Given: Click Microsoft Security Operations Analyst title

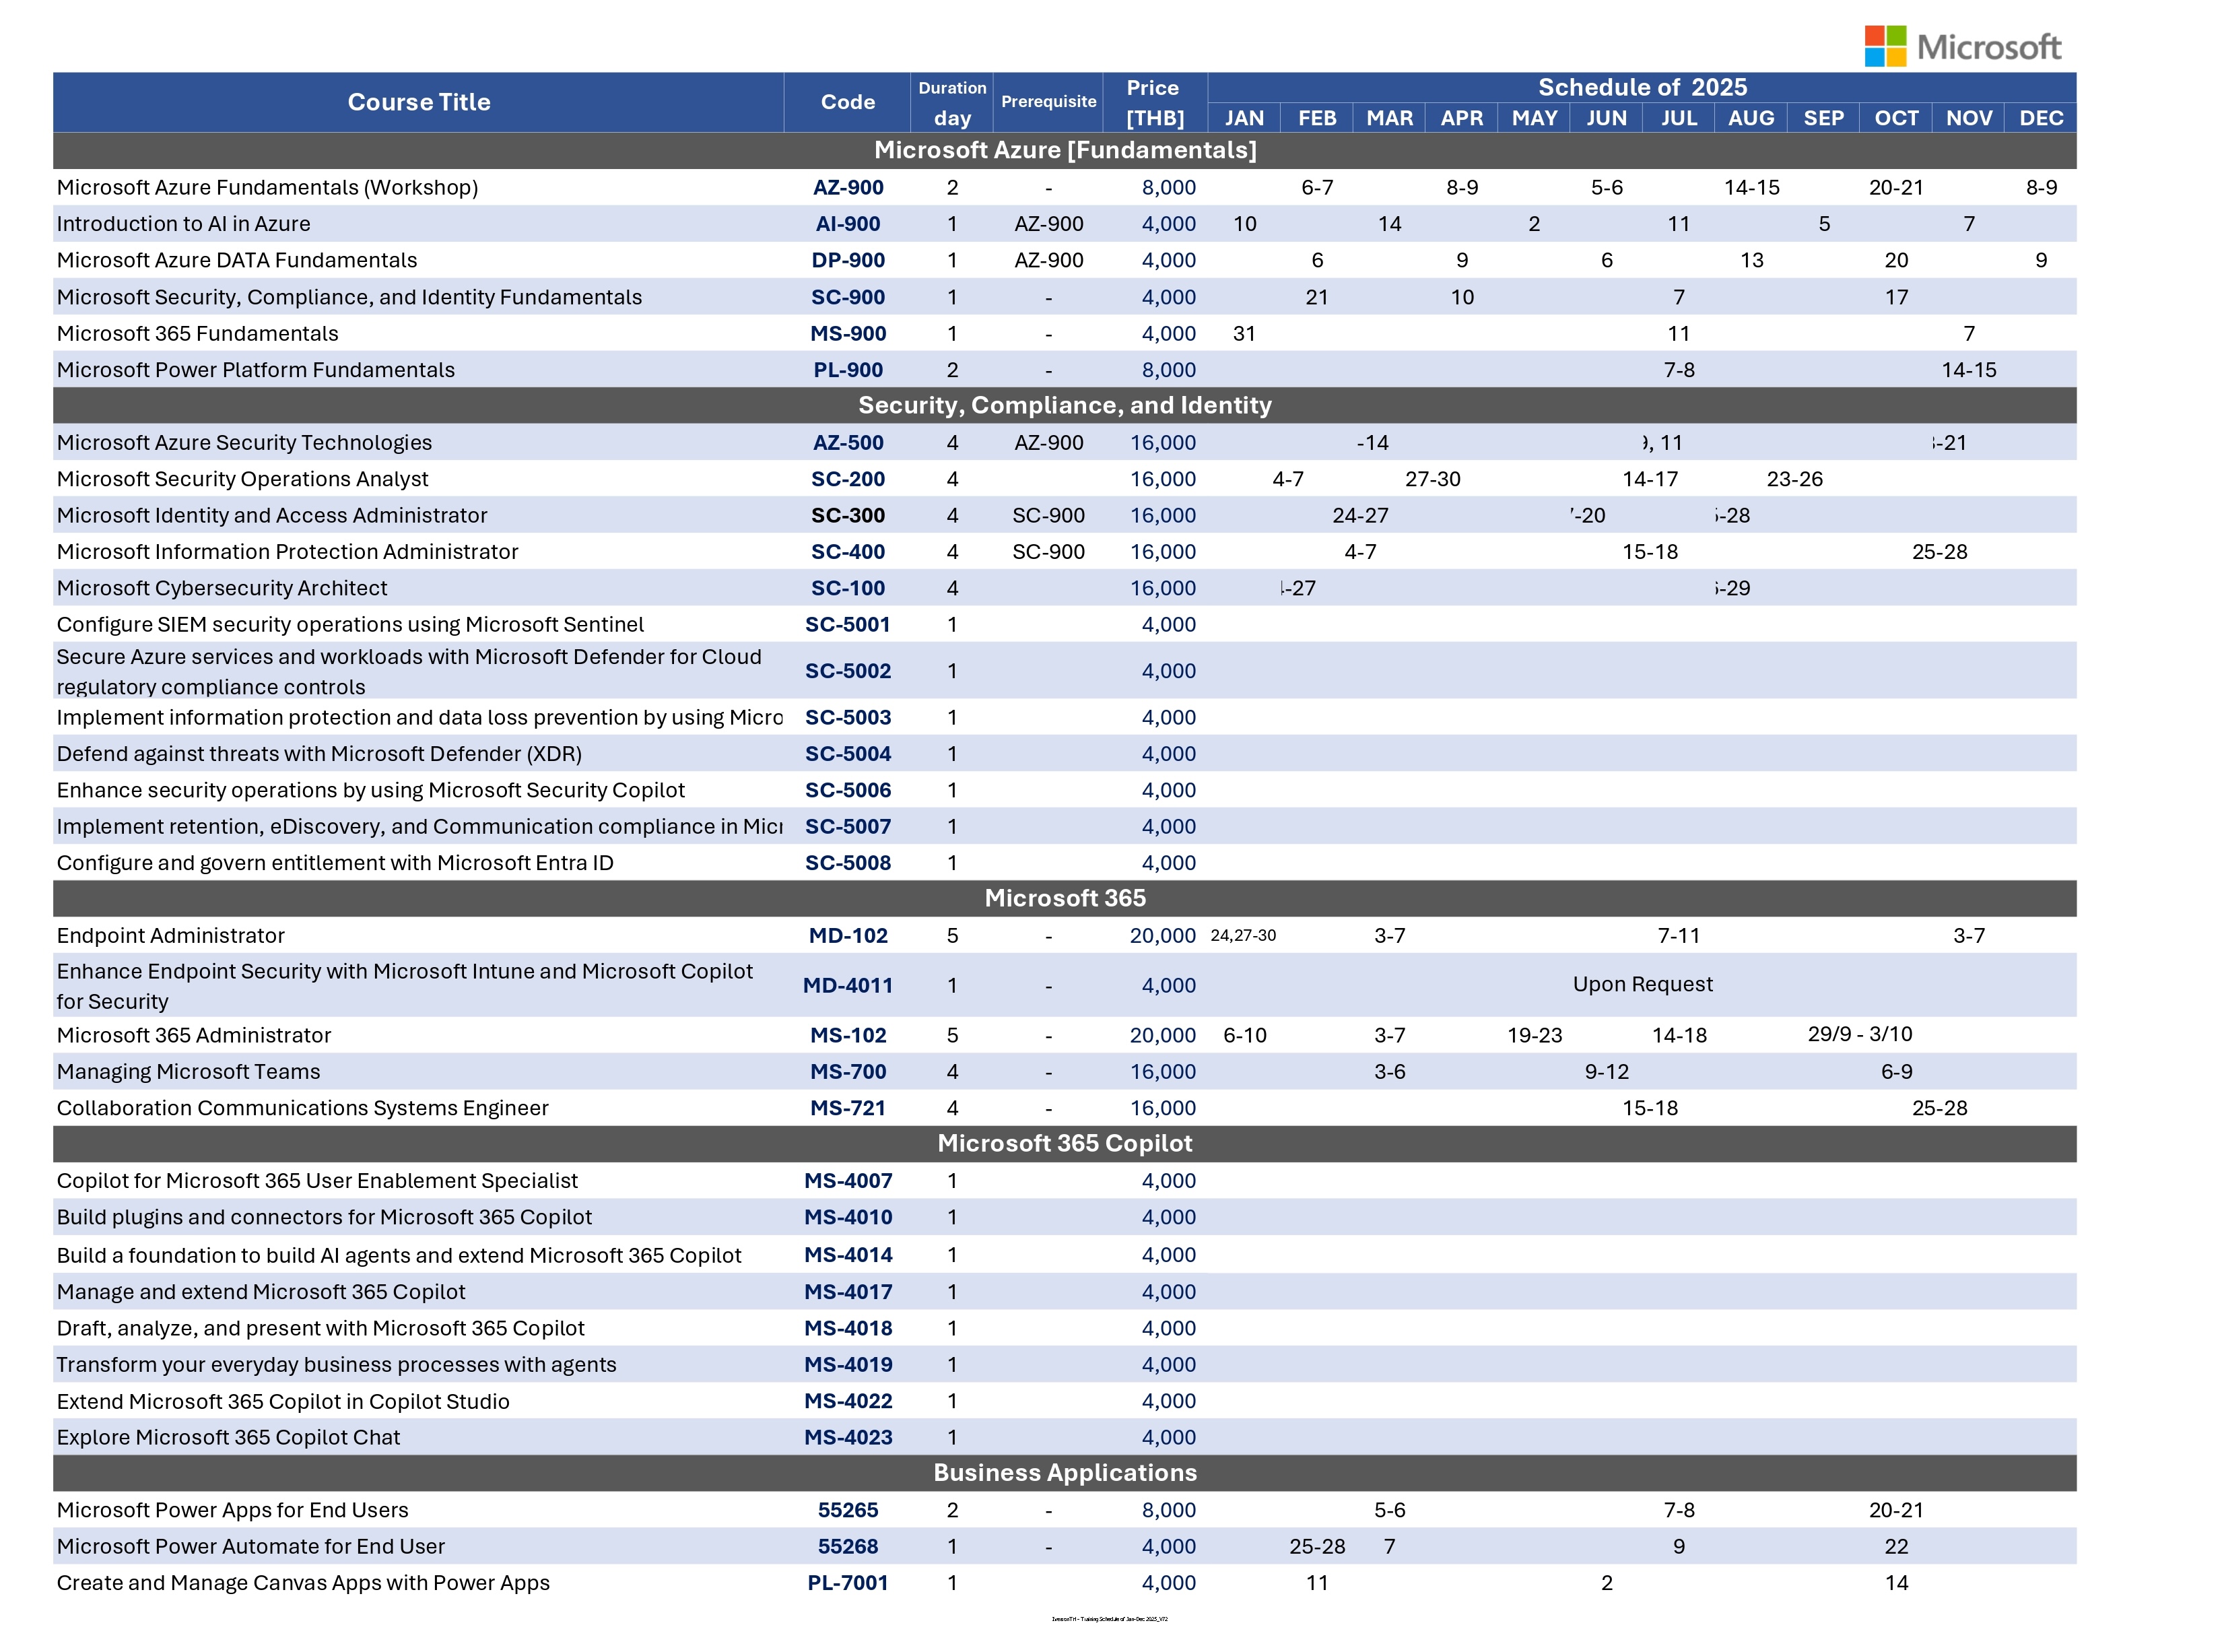Looking at the screenshot, I should pyautogui.click(x=242, y=479).
